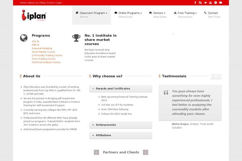
Task: Click the Testimonials heading
Action: [174, 76]
